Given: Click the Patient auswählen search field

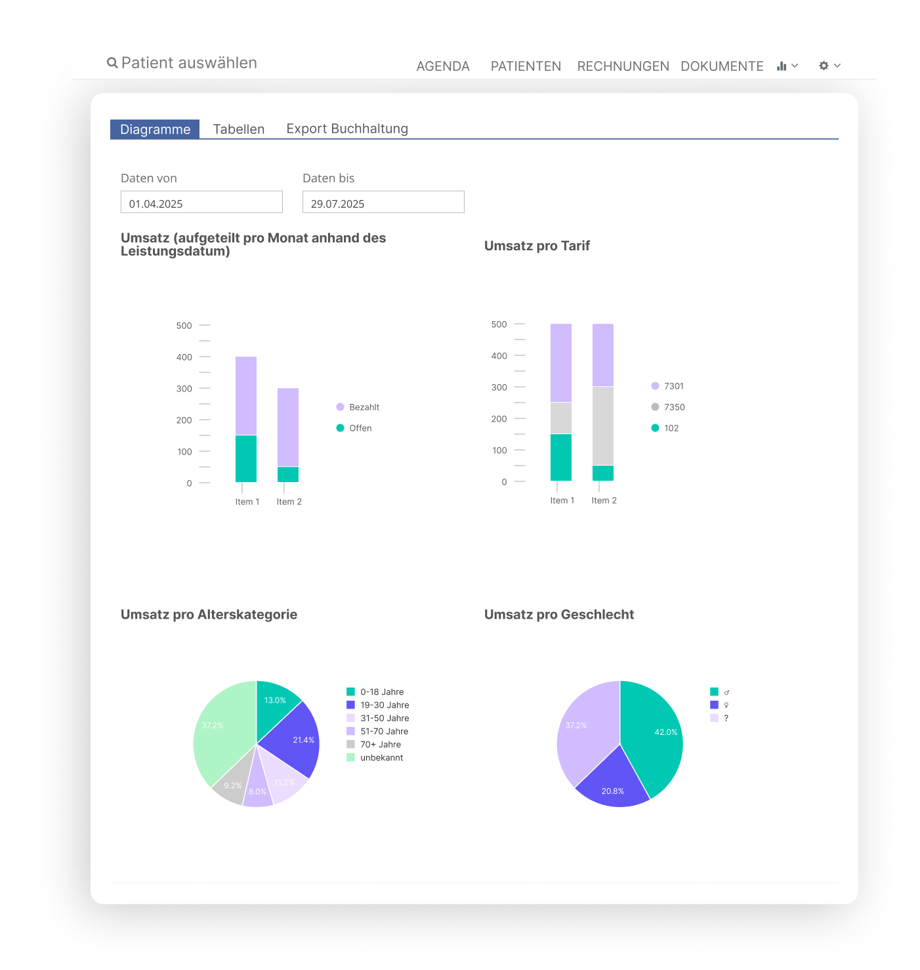Looking at the screenshot, I should [189, 63].
